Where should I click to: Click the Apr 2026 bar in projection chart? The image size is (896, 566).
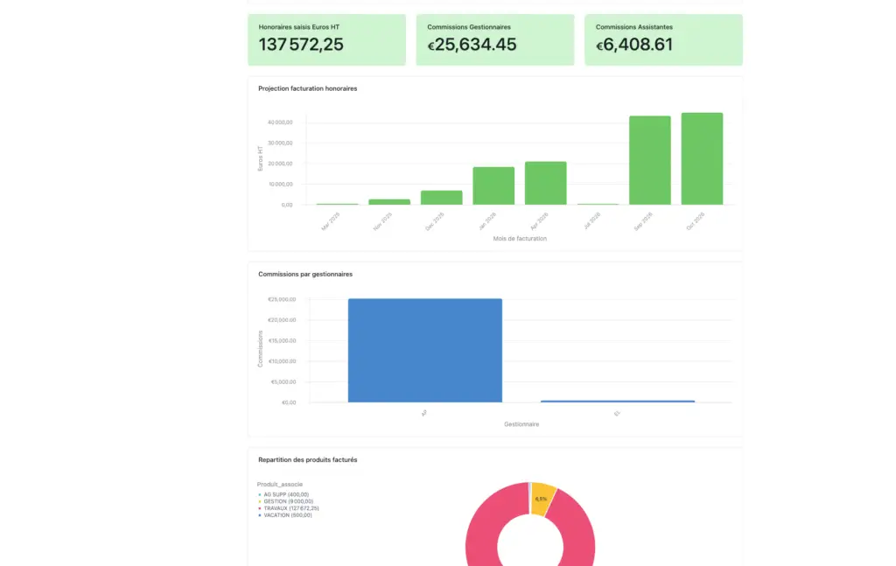click(x=545, y=183)
